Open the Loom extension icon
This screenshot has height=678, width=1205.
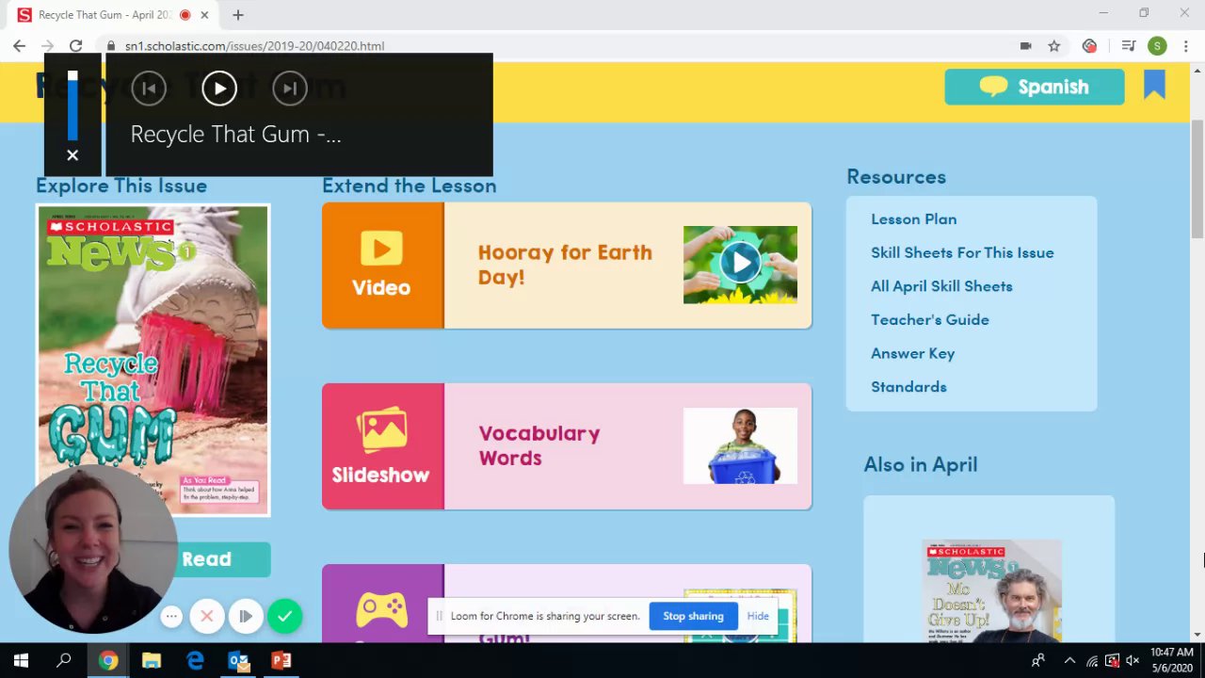click(1090, 45)
